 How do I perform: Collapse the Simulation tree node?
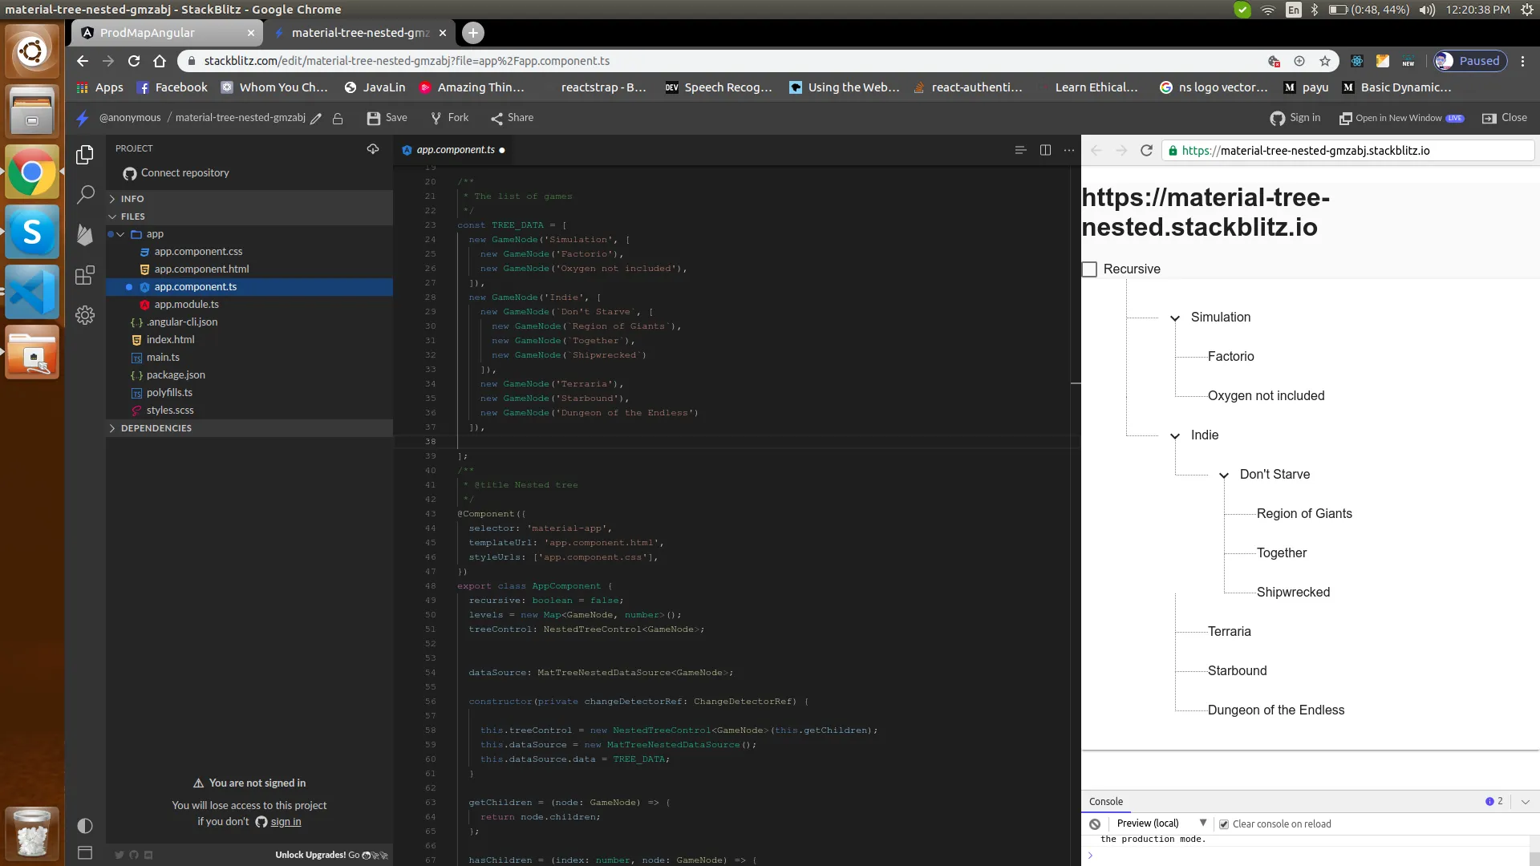coord(1175,318)
